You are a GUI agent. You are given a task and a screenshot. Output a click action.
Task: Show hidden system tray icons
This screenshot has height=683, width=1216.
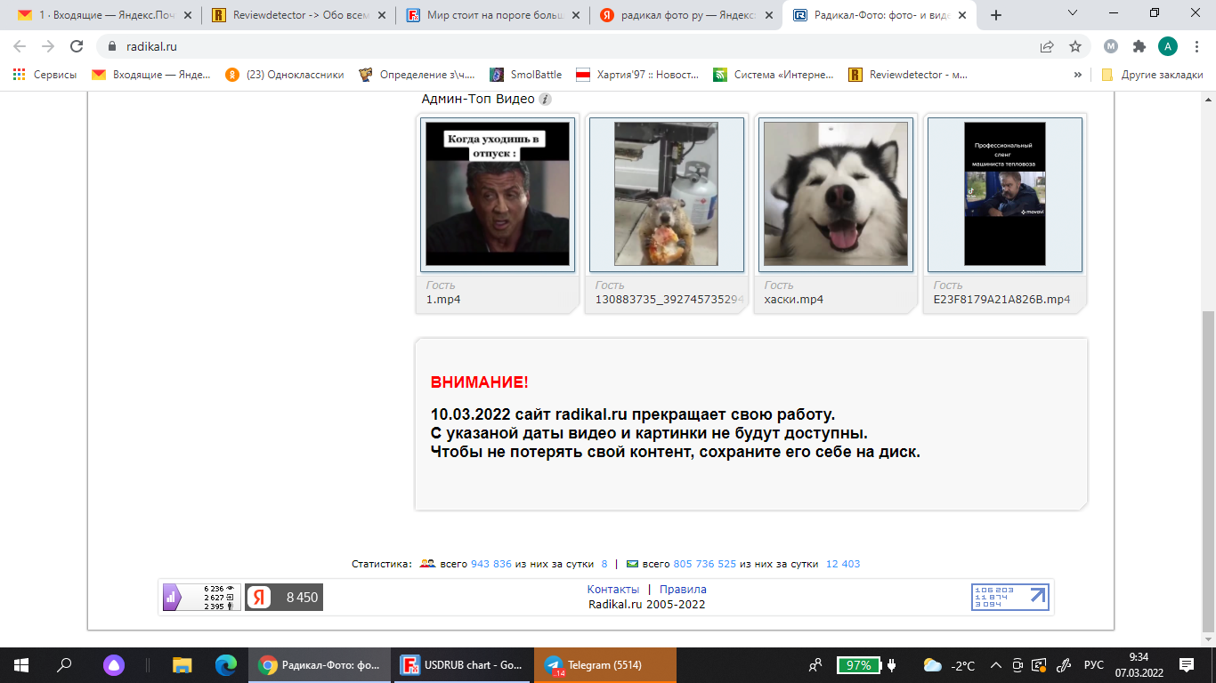click(x=994, y=665)
